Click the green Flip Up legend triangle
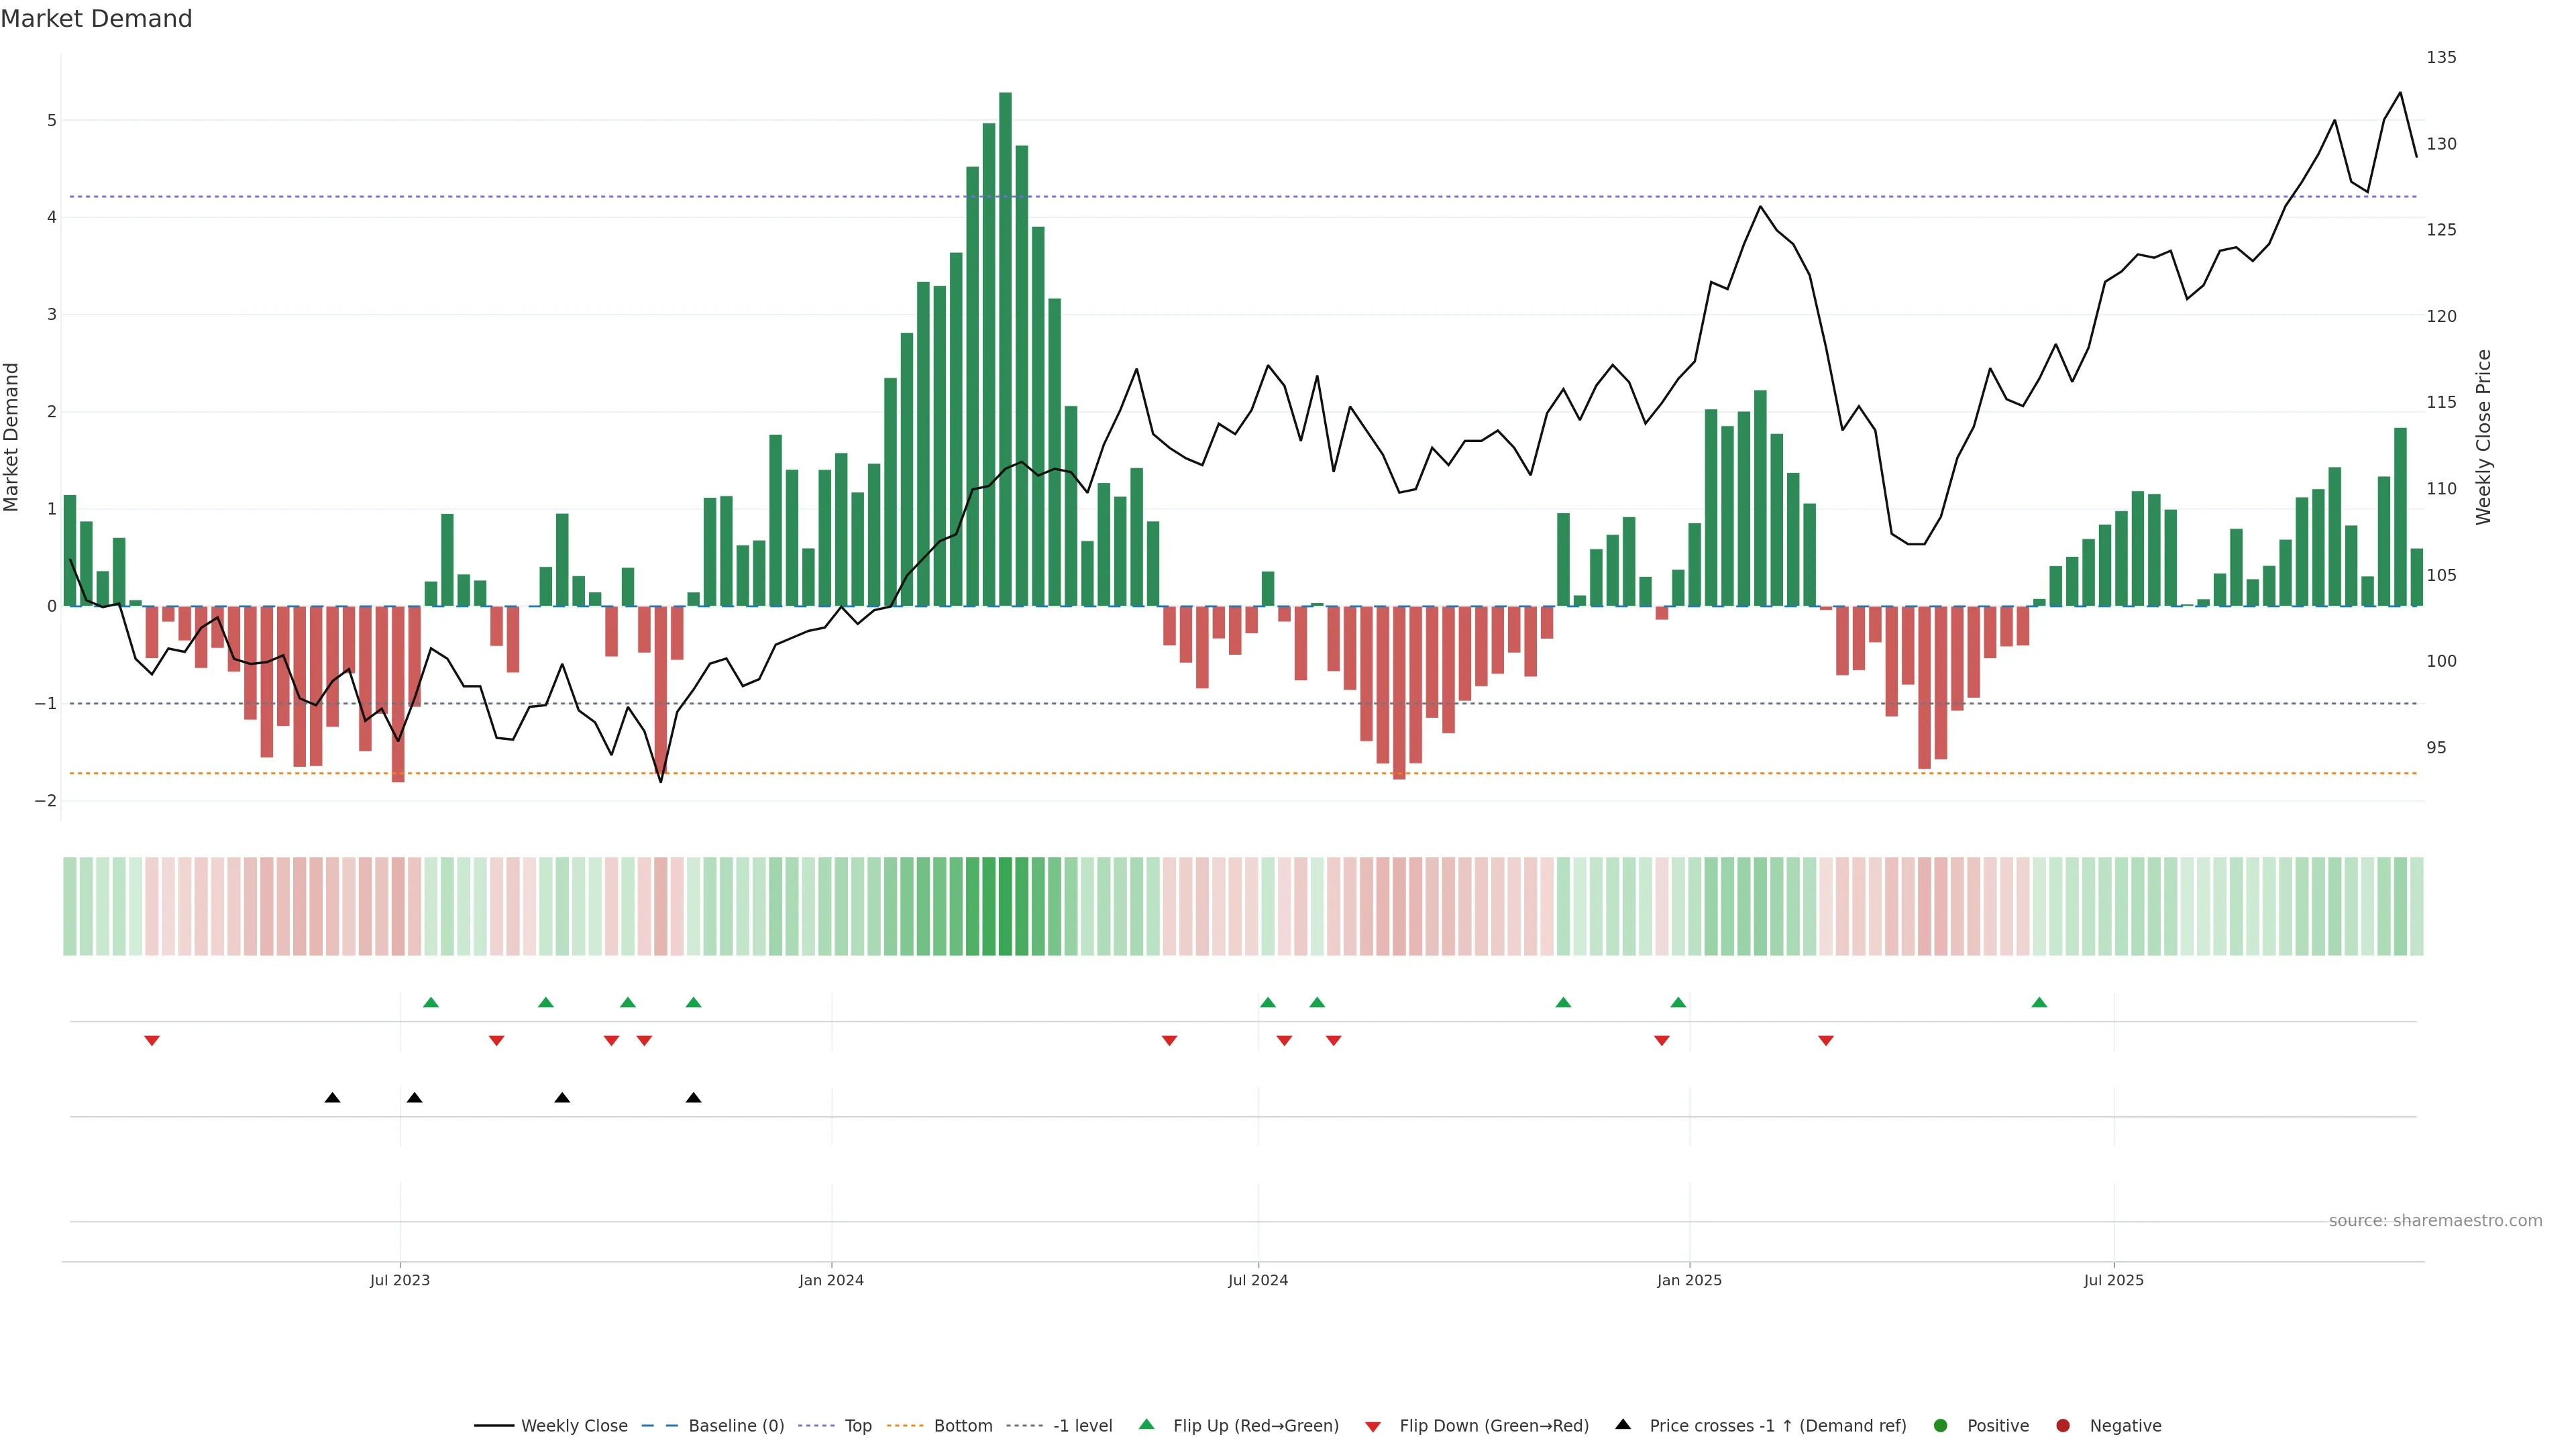 (1146, 1424)
